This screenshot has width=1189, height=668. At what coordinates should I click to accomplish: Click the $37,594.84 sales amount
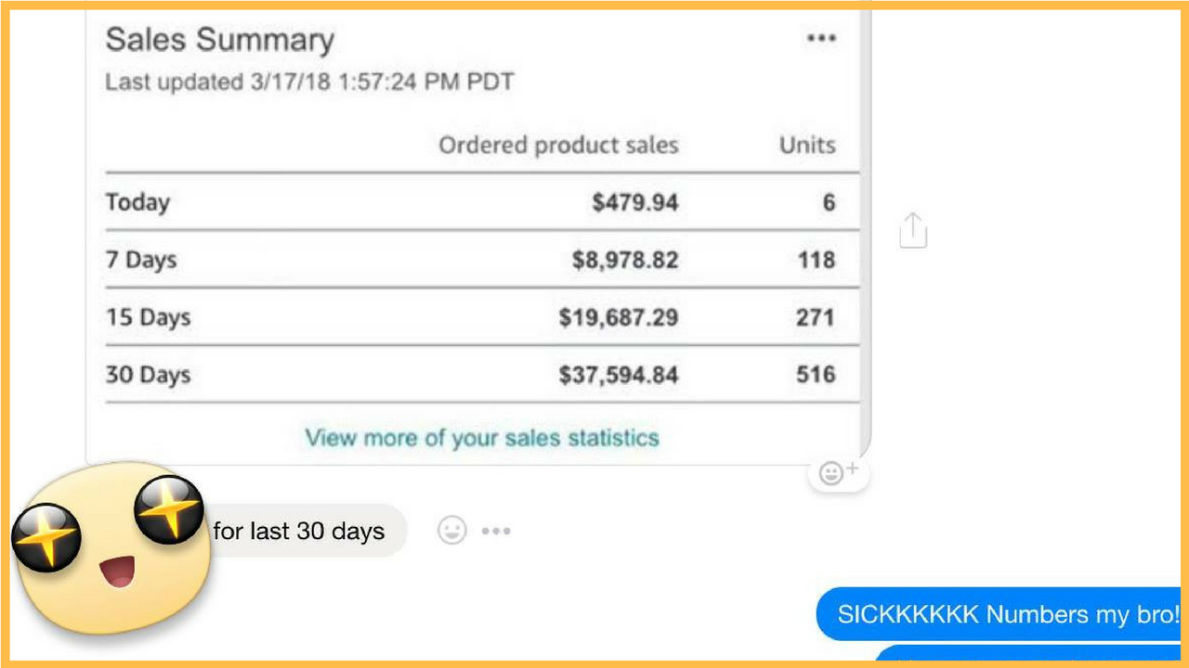tap(619, 375)
